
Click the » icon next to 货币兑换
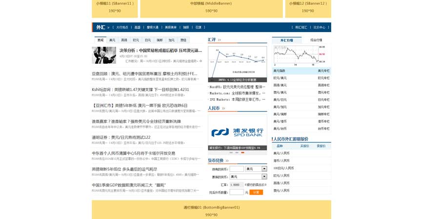227,161
